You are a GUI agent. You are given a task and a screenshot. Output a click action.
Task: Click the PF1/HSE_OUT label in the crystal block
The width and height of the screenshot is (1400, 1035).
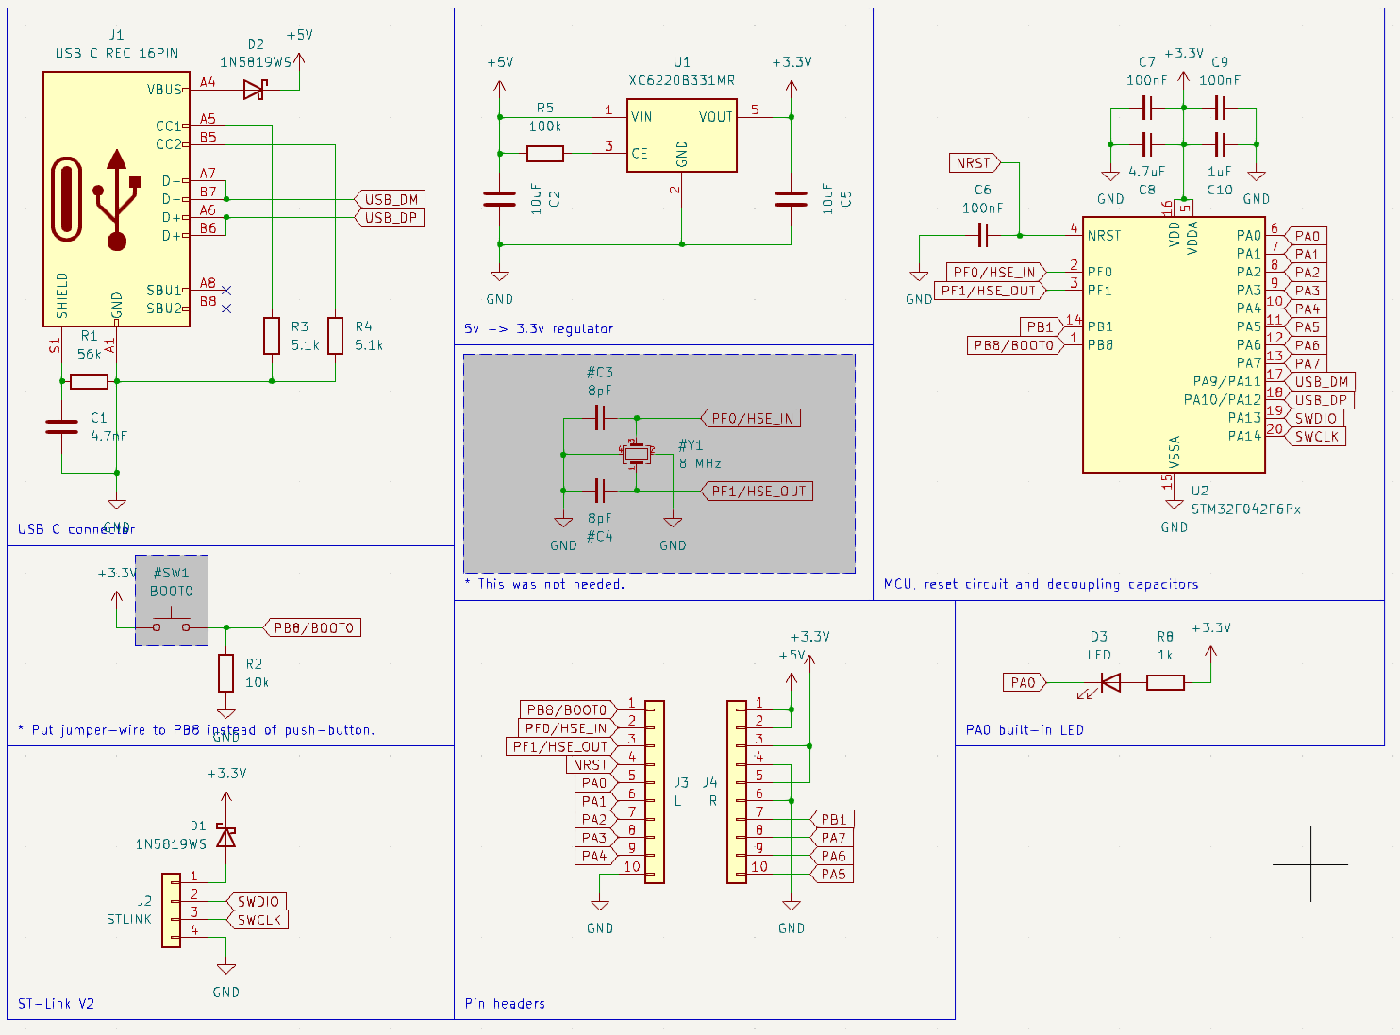(757, 491)
